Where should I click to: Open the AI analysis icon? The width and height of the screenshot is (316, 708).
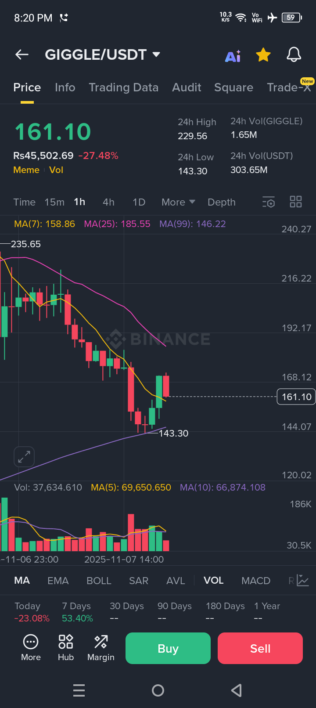click(x=233, y=56)
